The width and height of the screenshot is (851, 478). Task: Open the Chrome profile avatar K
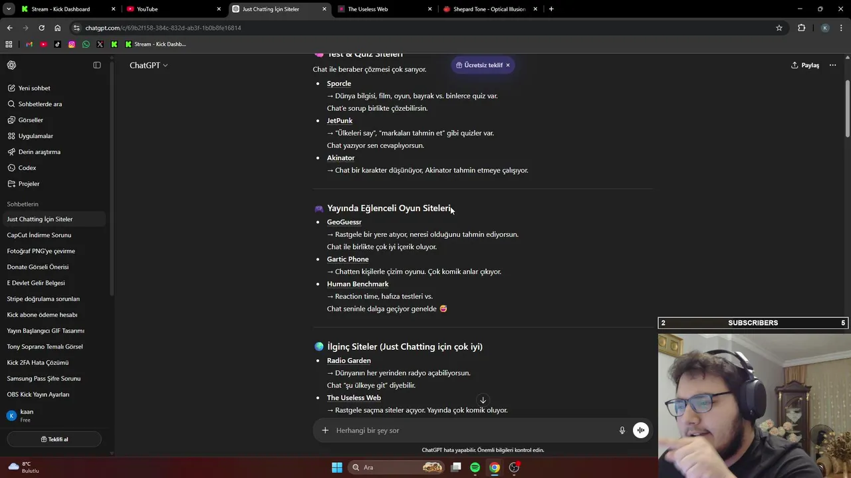[825, 28]
